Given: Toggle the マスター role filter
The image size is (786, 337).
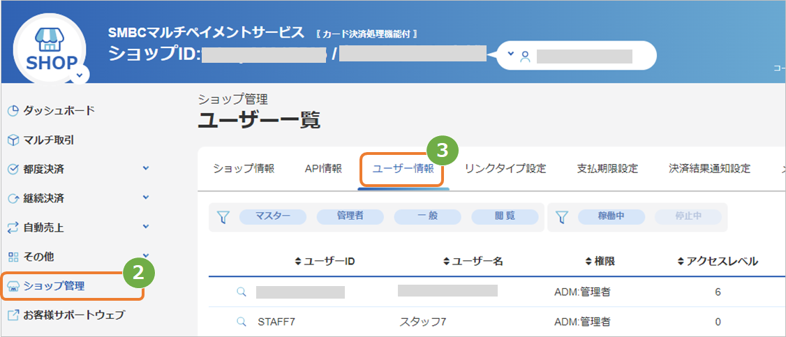Looking at the screenshot, I should [x=273, y=216].
